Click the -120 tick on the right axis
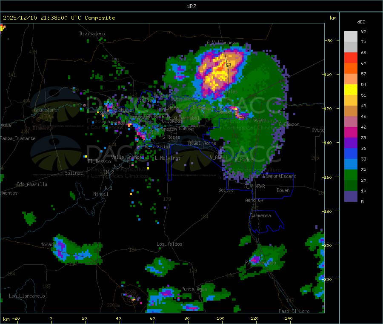This screenshot has height=324, width=383. pos(328,109)
